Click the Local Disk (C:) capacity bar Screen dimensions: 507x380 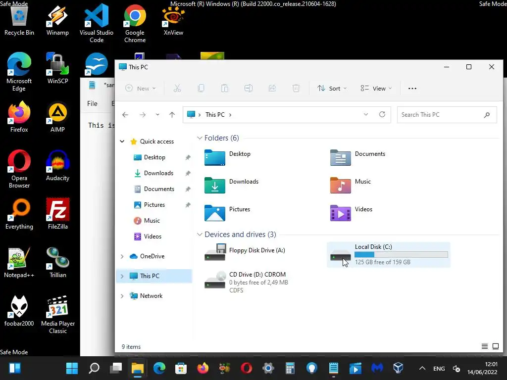click(x=401, y=255)
